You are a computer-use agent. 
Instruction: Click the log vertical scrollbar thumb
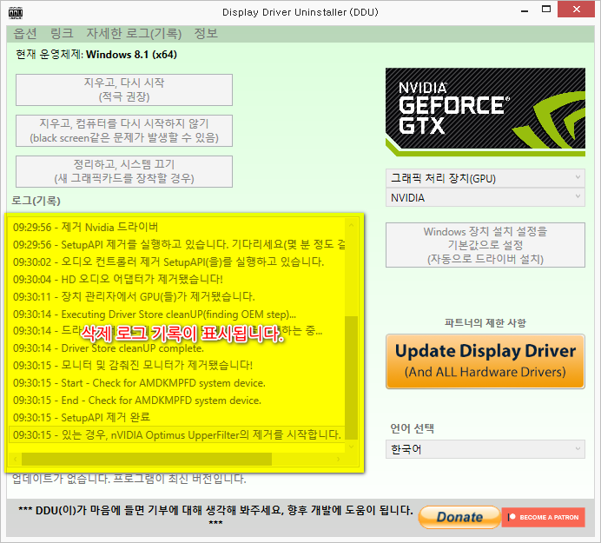351,378
